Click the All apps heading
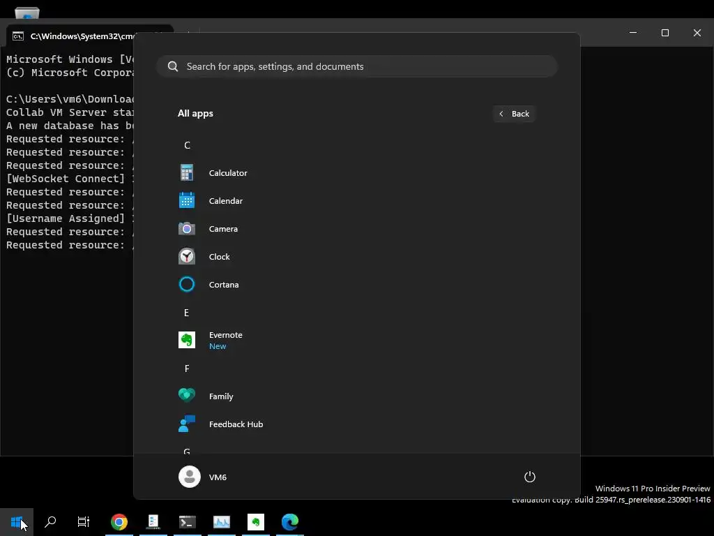This screenshot has height=536, width=714. tap(195, 114)
